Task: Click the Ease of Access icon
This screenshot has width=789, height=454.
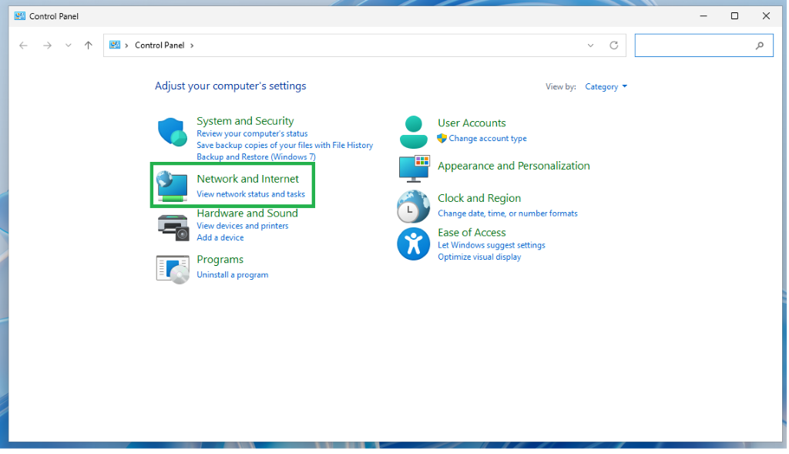Action: (x=414, y=244)
